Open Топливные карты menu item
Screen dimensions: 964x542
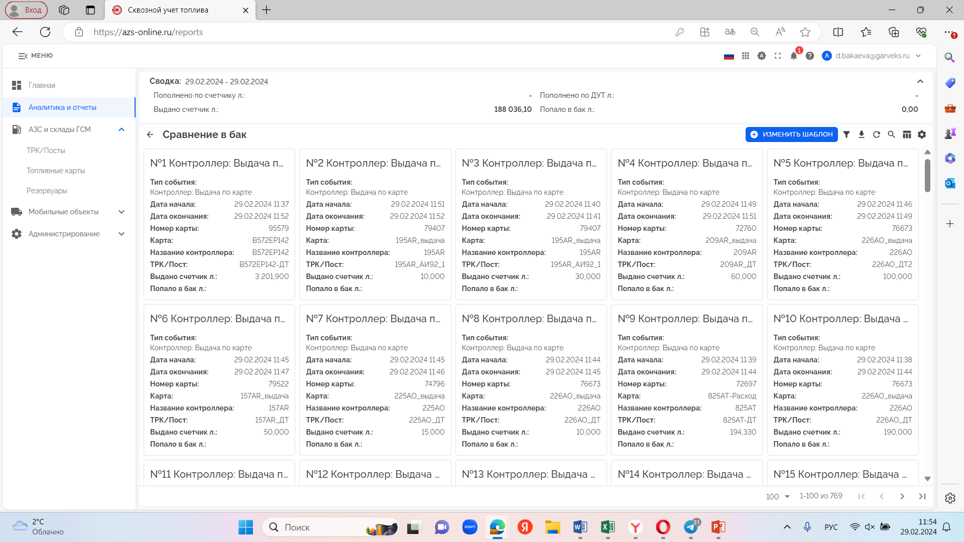tap(56, 171)
